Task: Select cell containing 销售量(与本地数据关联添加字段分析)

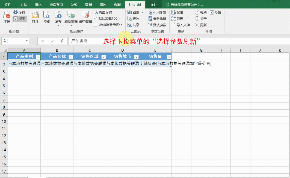Action: pos(155,63)
